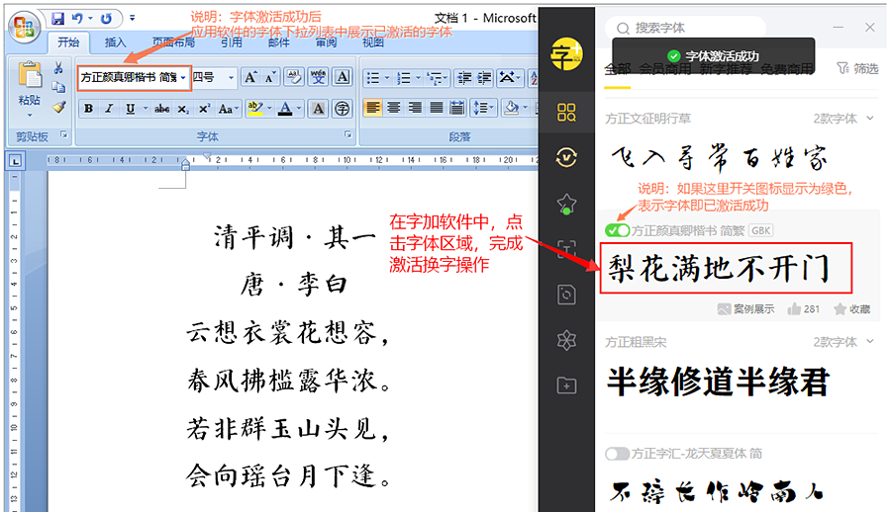The width and height of the screenshot is (891, 512).
Task: Click the star favorites icon in sidebar
Action: coord(566,204)
